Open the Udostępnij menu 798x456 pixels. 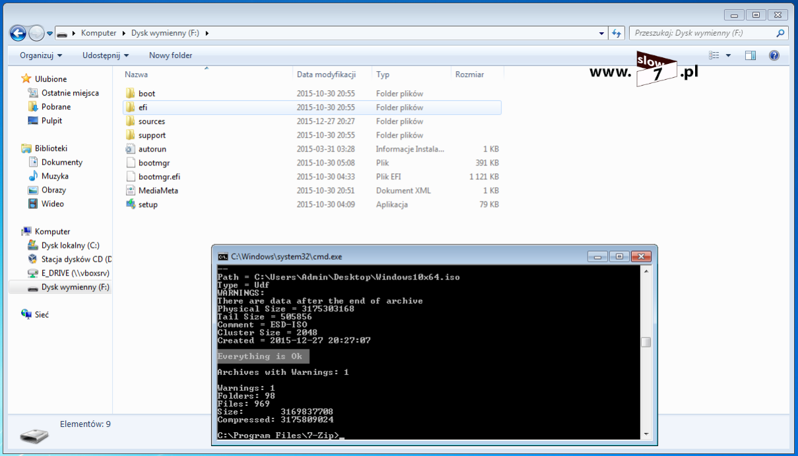coord(106,55)
